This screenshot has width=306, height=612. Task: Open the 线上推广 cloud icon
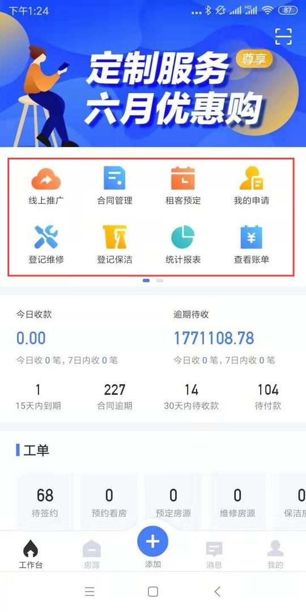point(46,178)
